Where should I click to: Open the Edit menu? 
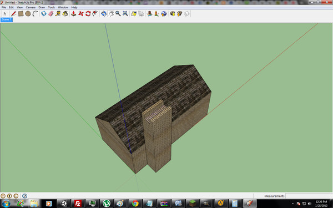(11, 7)
